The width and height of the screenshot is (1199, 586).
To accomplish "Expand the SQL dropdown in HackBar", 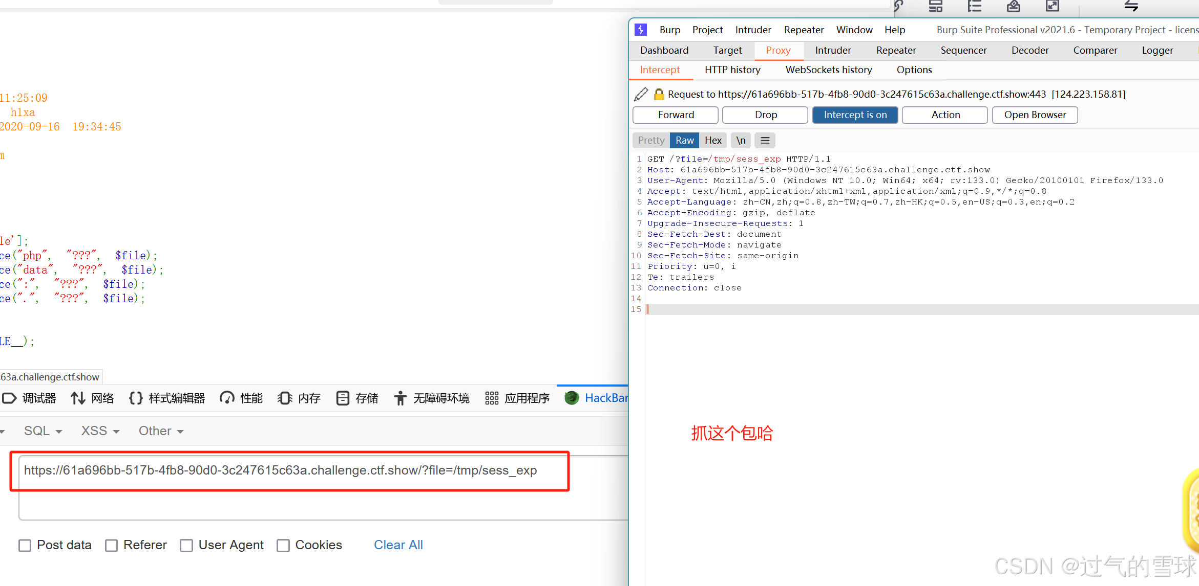I will coord(43,431).
